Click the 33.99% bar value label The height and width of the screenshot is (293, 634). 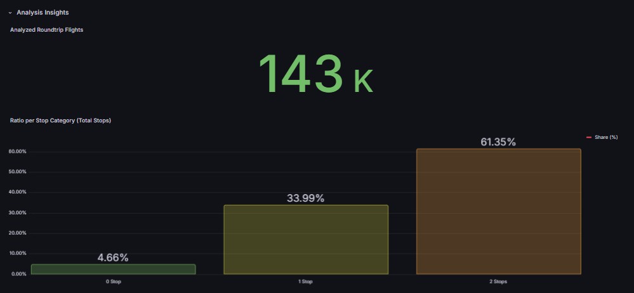[306, 199]
